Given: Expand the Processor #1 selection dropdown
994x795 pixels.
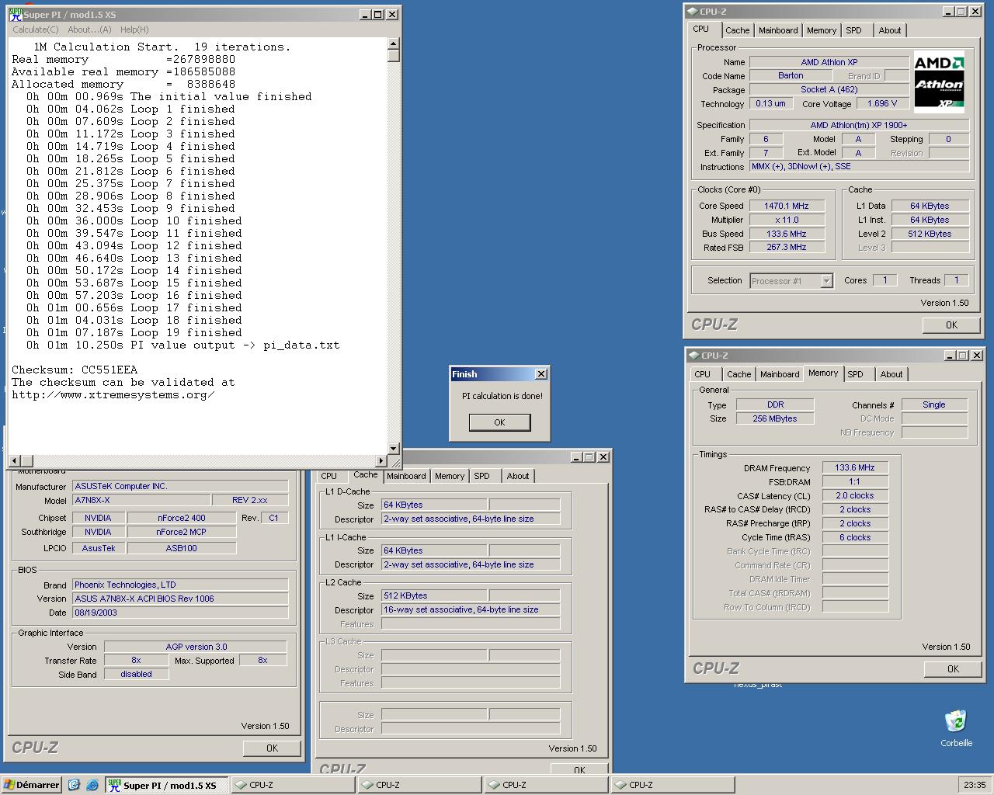Looking at the screenshot, I should click(x=826, y=281).
